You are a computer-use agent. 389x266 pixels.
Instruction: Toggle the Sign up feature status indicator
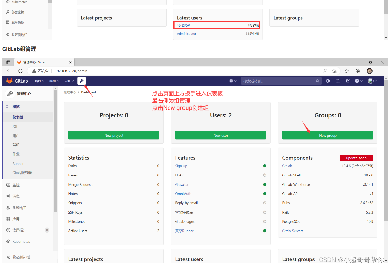point(264,166)
